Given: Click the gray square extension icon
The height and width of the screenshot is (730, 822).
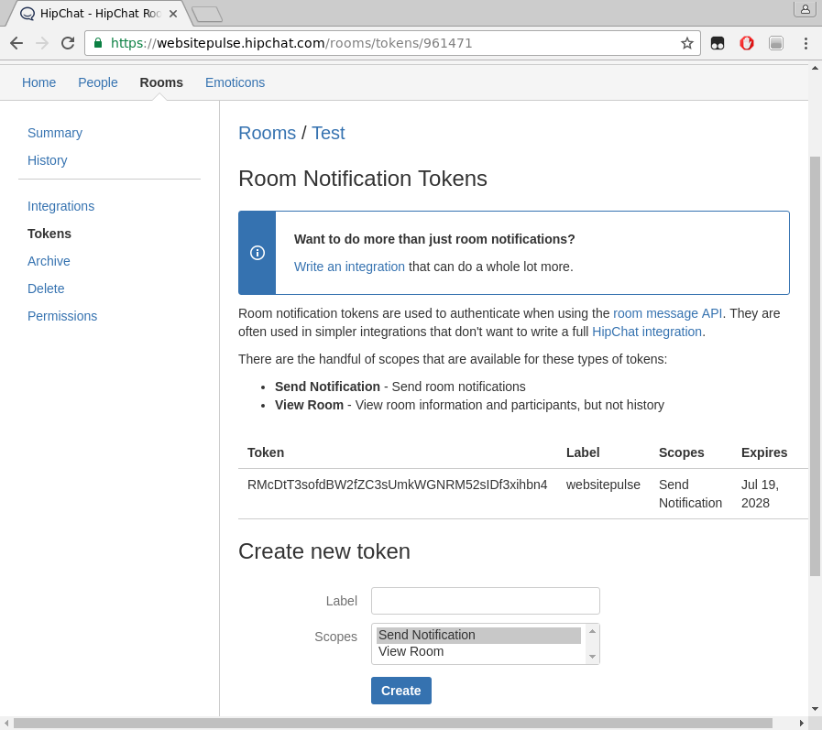Looking at the screenshot, I should [x=776, y=43].
